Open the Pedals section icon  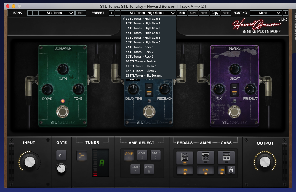pos(185,158)
